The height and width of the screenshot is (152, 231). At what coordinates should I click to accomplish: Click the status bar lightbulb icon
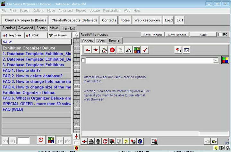tap(216, 148)
